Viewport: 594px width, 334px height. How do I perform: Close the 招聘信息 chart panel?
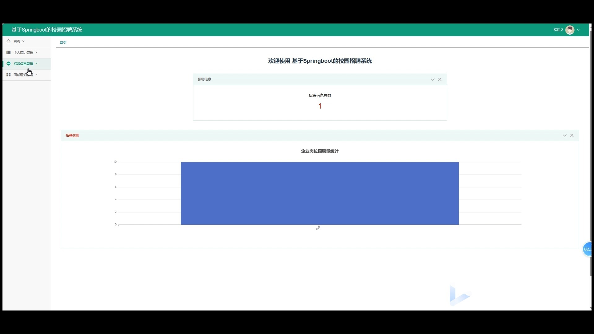pyautogui.click(x=572, y=135)
